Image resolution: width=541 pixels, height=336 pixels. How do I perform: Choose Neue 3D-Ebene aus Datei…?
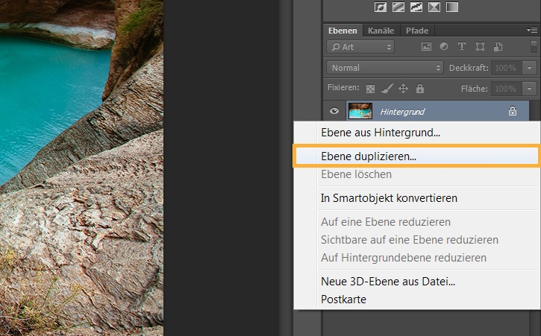(417, 282)
